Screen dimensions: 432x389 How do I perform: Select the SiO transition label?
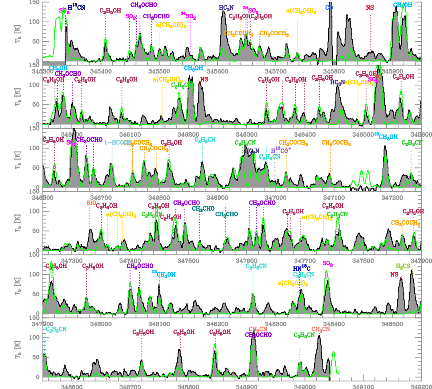coord(91,203)
